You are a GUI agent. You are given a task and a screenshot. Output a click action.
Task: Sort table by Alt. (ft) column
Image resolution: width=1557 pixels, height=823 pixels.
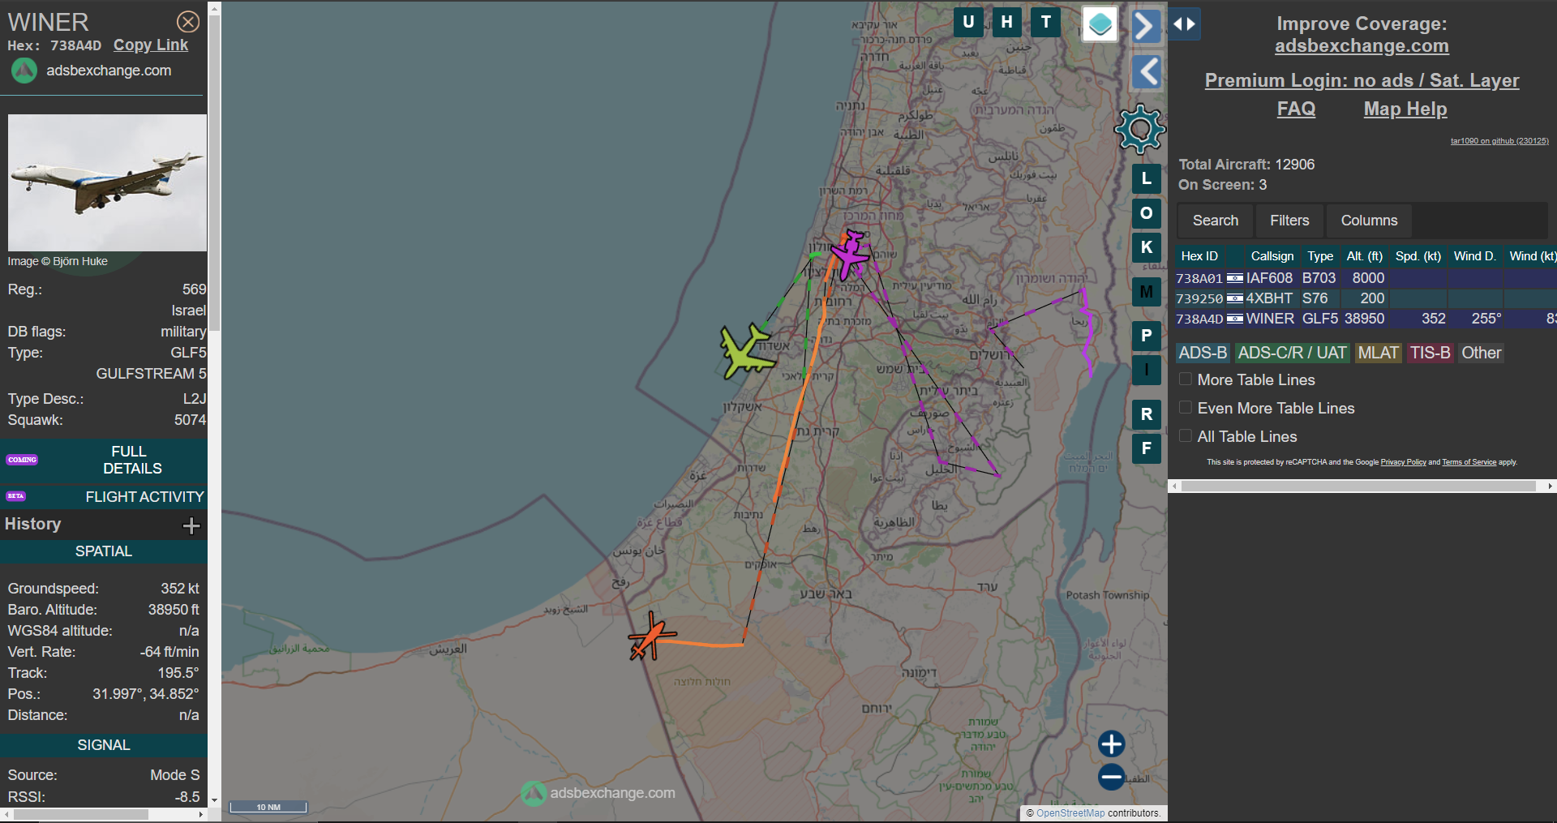pyautogui.click(x=1364, y=256)
